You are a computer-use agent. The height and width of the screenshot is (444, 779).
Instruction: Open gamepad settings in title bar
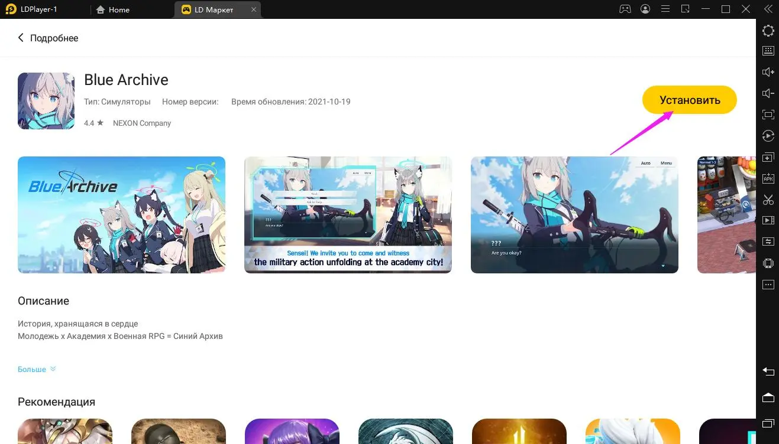click(x=625, y=9)
